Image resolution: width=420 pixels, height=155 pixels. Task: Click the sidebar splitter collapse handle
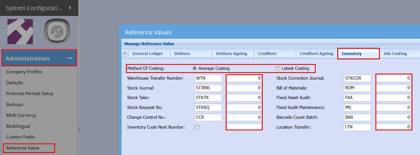tap(79, 130)
